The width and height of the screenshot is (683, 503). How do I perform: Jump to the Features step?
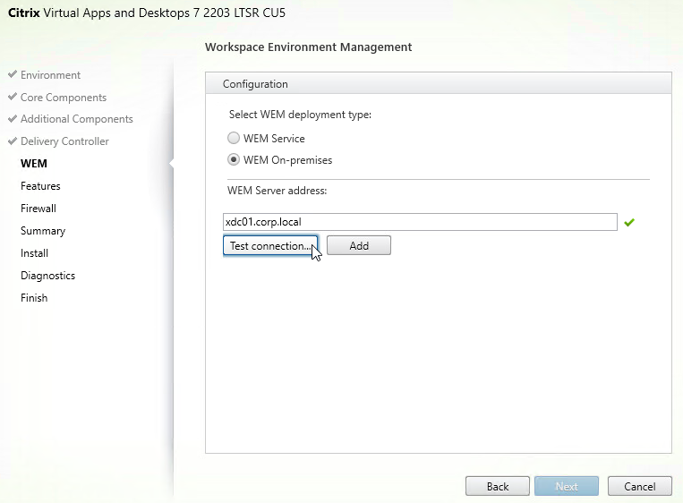pos(40,186)
